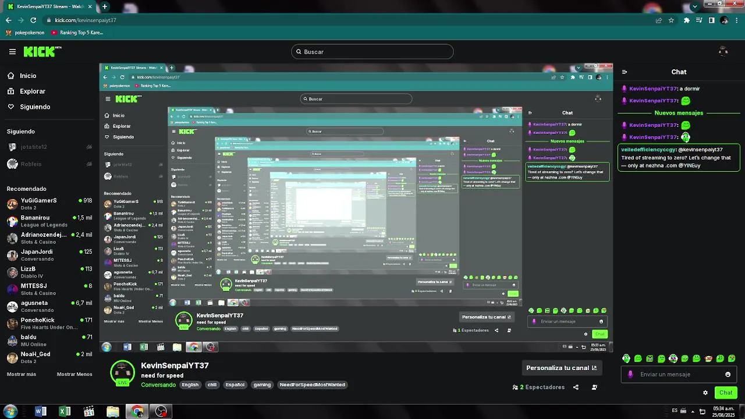Click the NeedForSpeedMostWanted tag

[312, 385]
